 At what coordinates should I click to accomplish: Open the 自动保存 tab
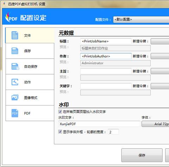pyautogui.click(x=30, y=66)
